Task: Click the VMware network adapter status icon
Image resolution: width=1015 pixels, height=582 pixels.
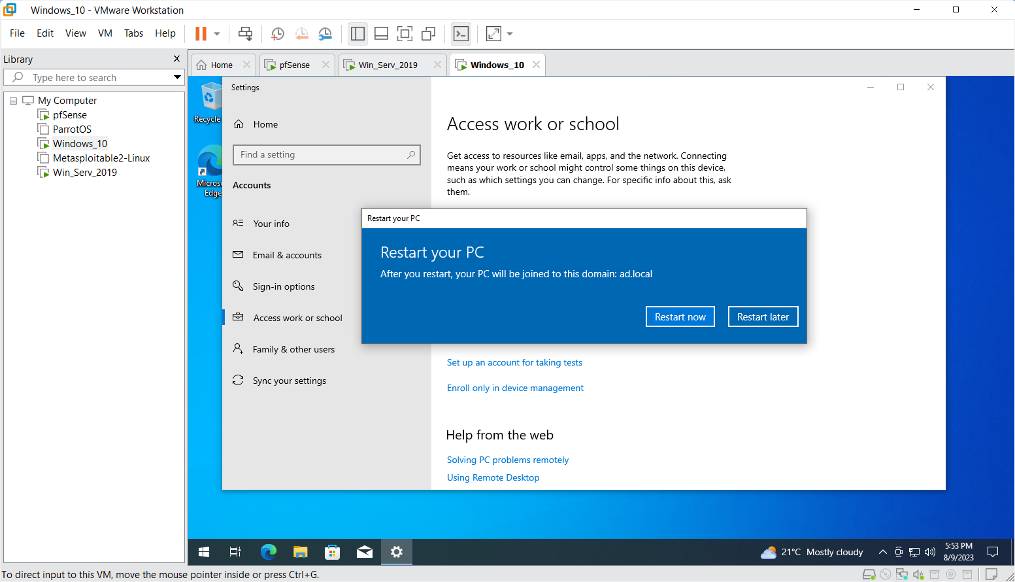Action: point(902,575)
